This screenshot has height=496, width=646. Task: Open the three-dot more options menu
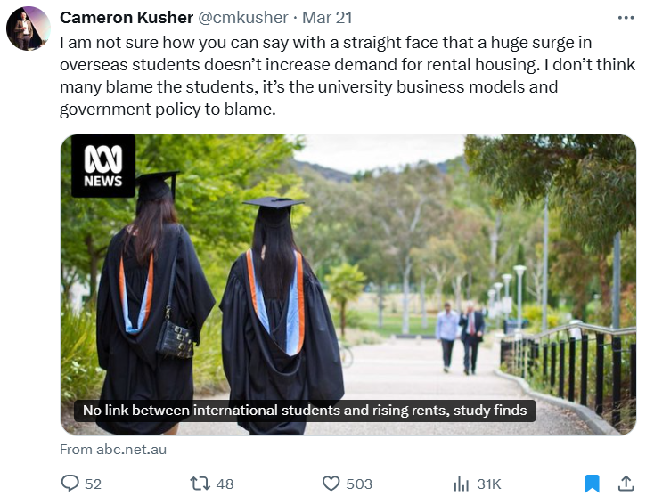click(626, 18)
